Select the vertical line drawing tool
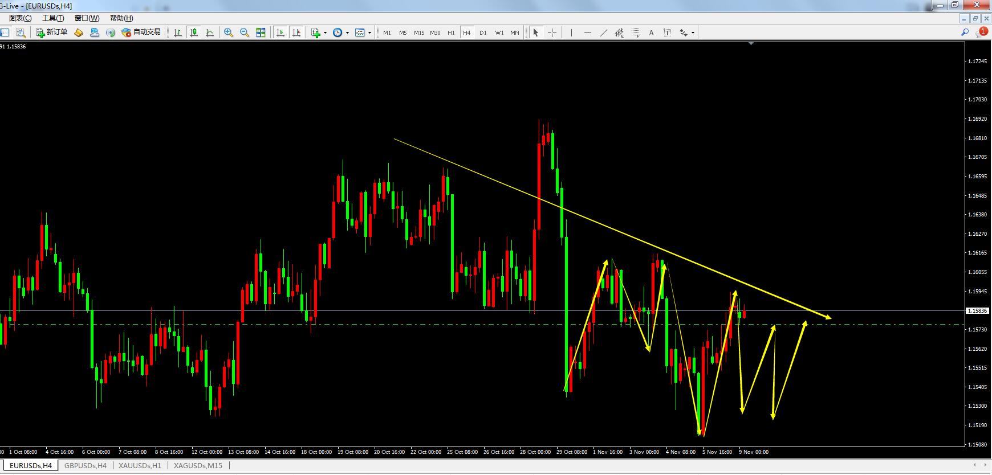This screenshot has height=475, width=992. click(571, 32)
